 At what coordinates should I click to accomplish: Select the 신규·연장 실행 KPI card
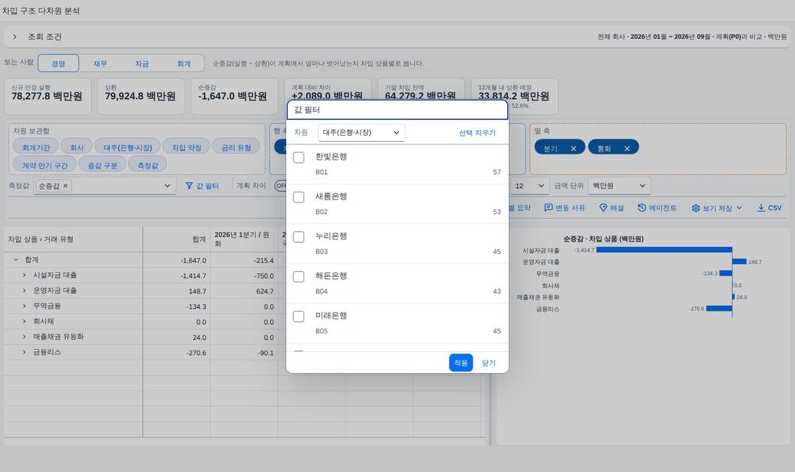(x=48, y=96)
